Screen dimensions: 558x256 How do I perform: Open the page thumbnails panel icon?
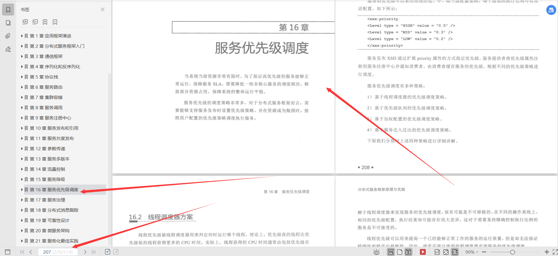pos(8,23)
